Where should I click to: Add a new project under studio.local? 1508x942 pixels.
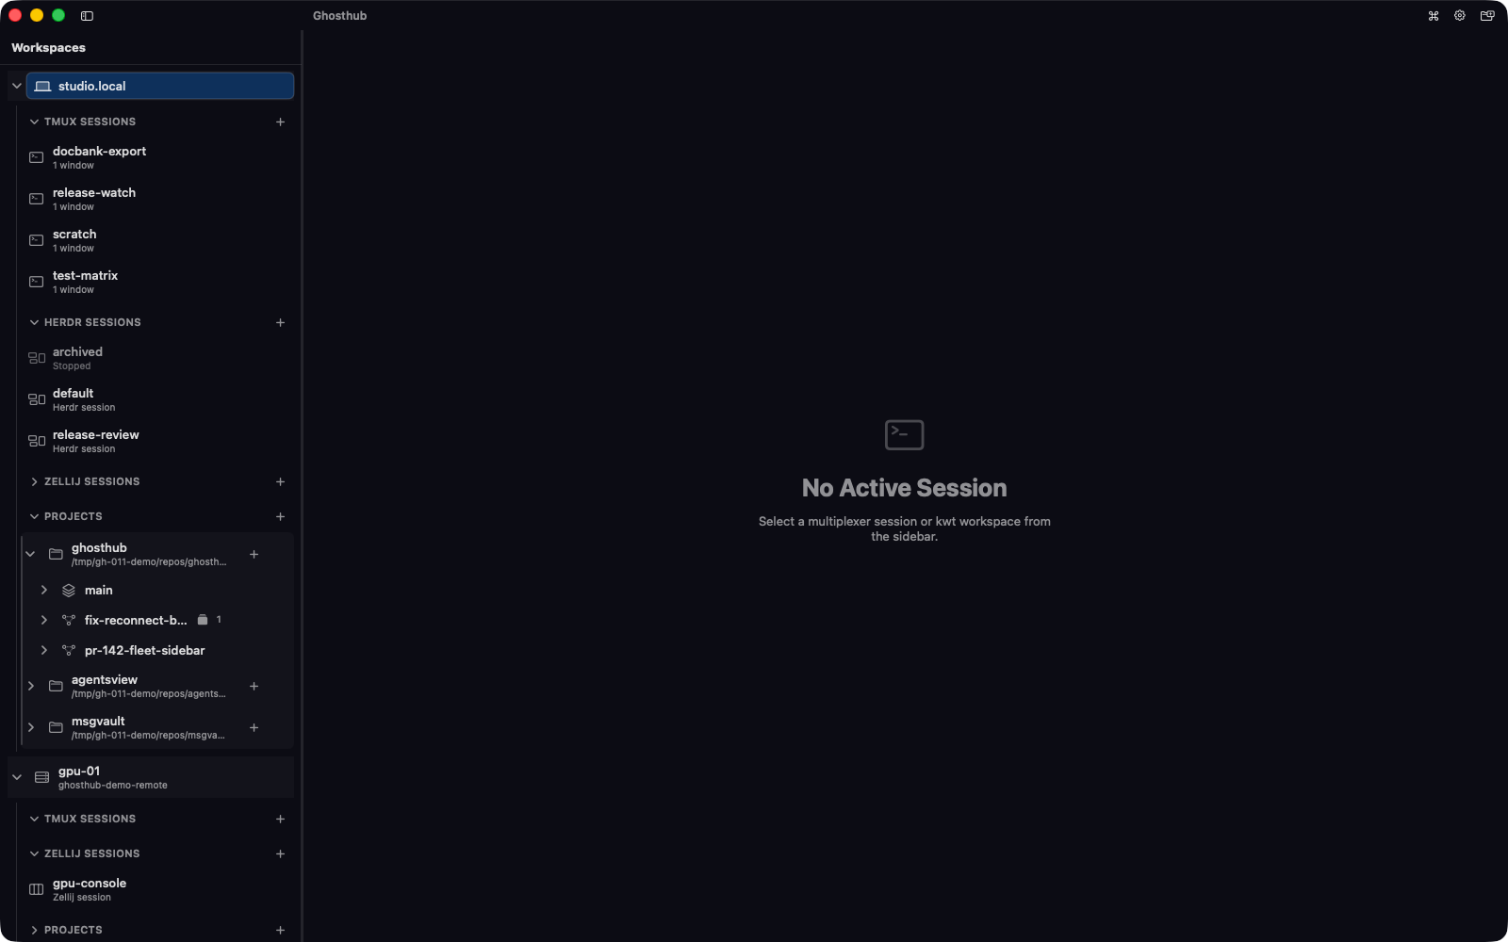(280, 516)
